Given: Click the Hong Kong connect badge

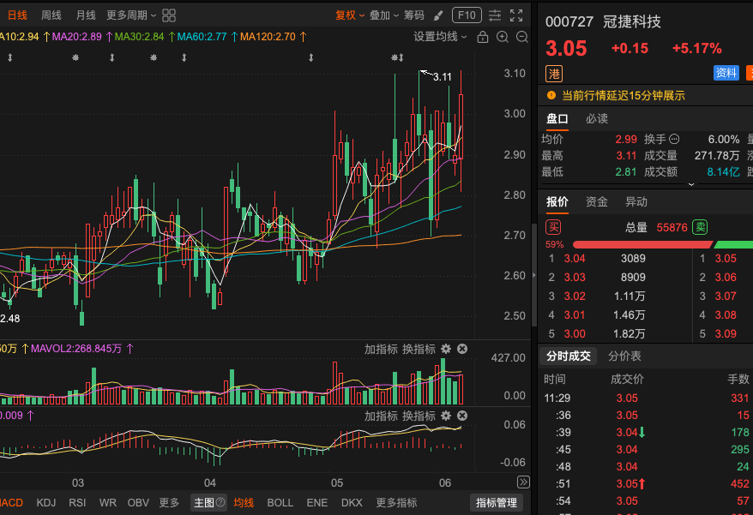Looking at the screenshot, I should [x=554, y=74].
